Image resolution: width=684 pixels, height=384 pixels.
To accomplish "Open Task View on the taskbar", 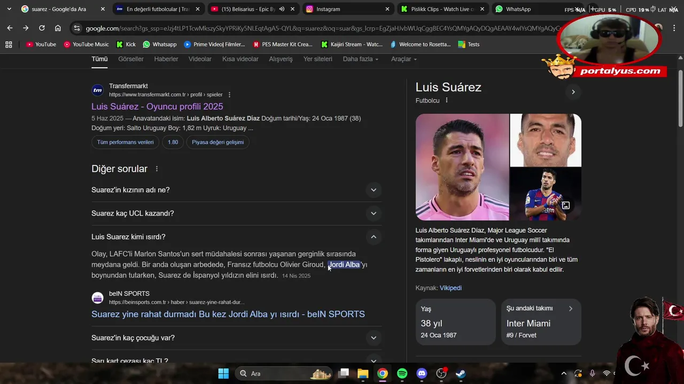I will tap(344, 373).
